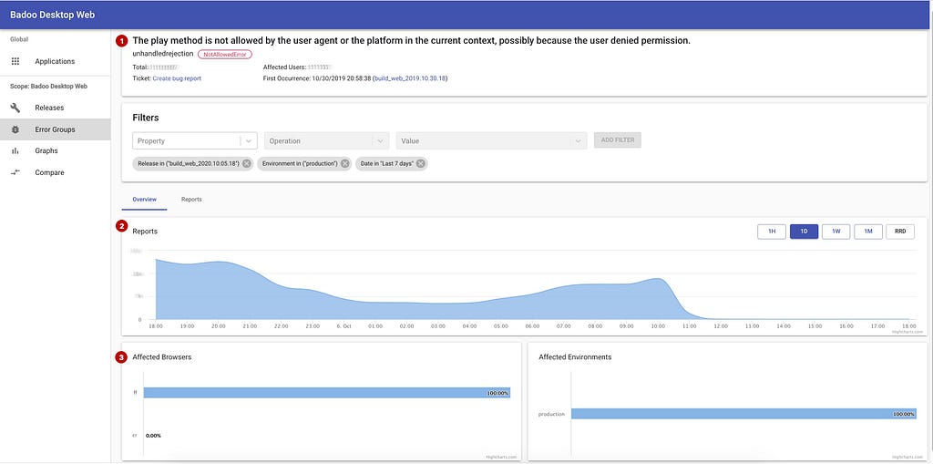Open the Applications grid icon
Viewport: 933px width, 464px height.
15,61
